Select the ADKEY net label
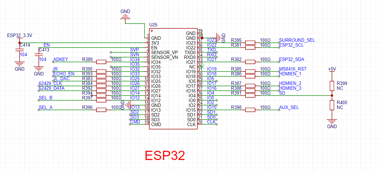380x172 pixels. (x=60, y=59)
